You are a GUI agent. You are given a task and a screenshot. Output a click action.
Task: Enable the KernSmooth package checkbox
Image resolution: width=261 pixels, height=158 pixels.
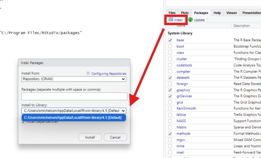[x=170, y=108]
